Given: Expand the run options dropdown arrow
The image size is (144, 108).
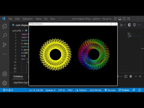Looking at the screenshot, I should 125,25.
